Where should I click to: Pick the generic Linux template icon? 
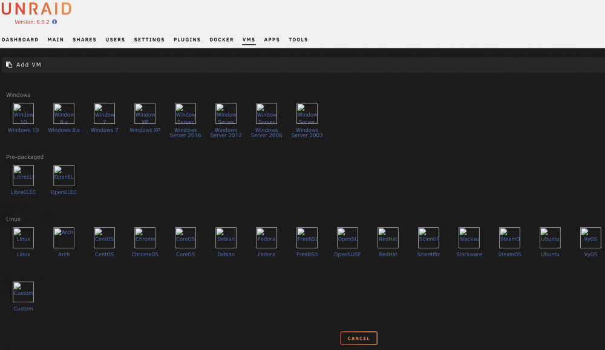23,238
